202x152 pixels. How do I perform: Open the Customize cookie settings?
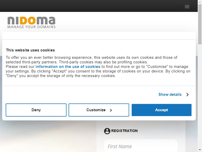pyautogui.click(x=99, y=110)
